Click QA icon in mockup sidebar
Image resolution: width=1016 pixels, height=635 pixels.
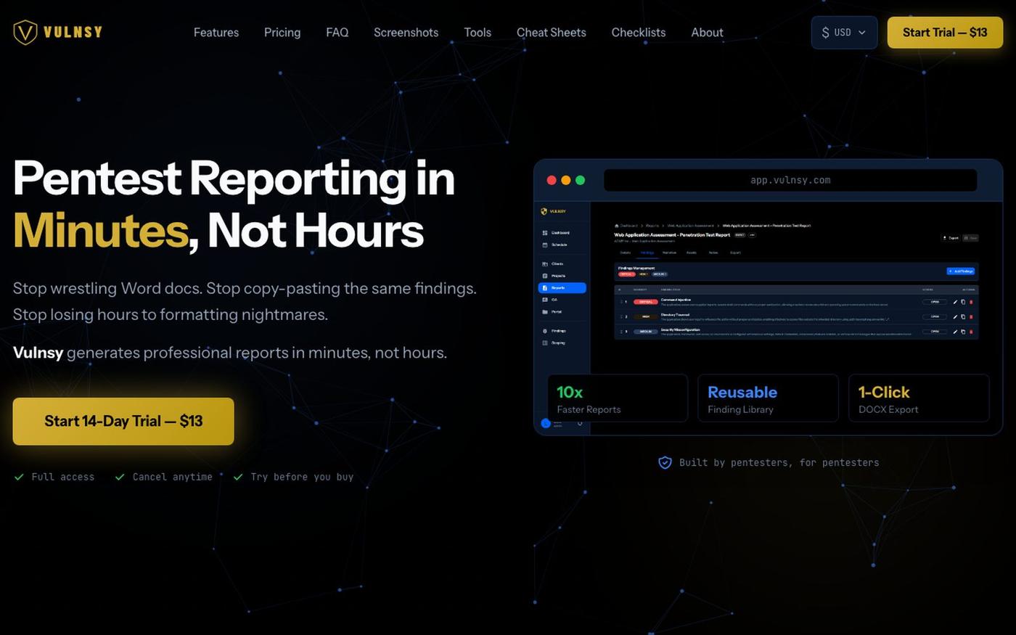coord(545,300)
